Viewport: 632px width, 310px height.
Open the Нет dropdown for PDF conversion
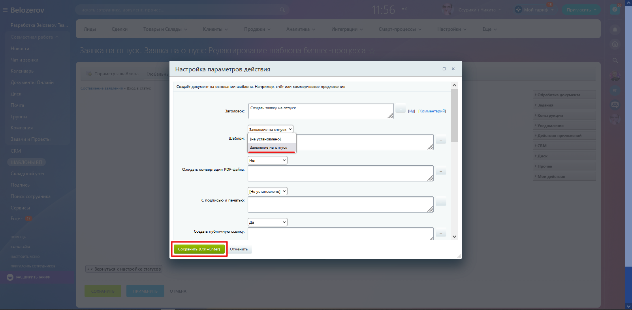click(x=267, y=160)
